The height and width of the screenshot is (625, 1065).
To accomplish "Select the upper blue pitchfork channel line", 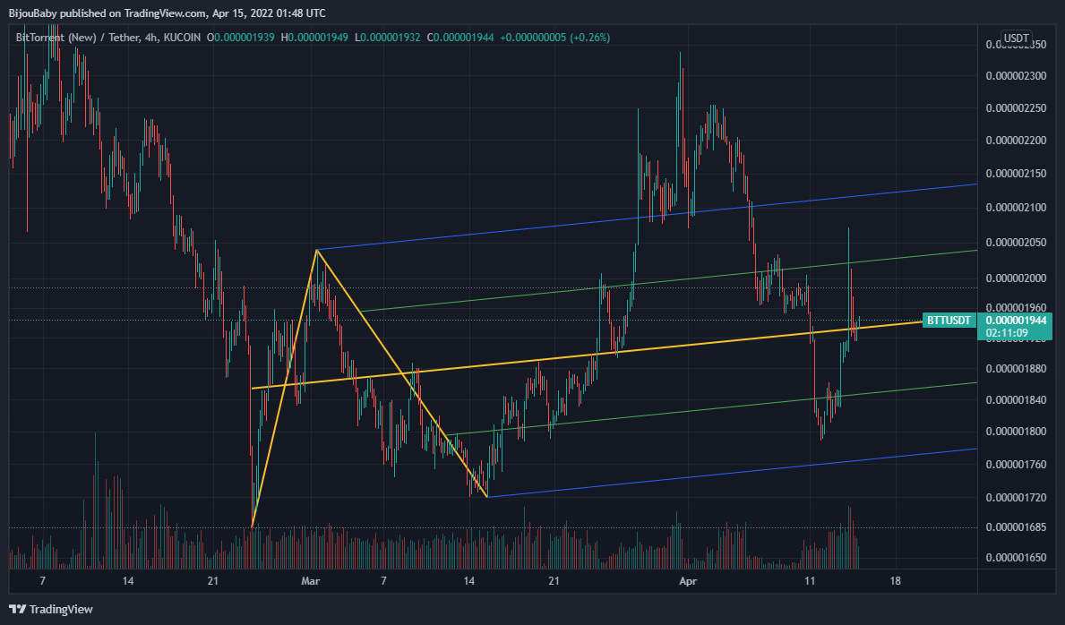I will (x=645, y=218).
